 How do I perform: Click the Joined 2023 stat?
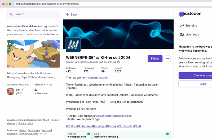[118, 70]
